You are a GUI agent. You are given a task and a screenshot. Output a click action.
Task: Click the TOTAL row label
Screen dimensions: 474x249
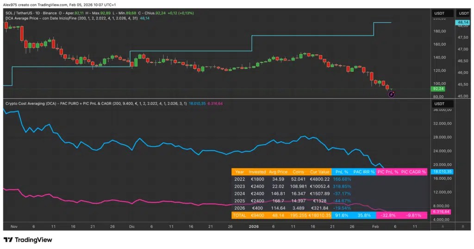239,215
